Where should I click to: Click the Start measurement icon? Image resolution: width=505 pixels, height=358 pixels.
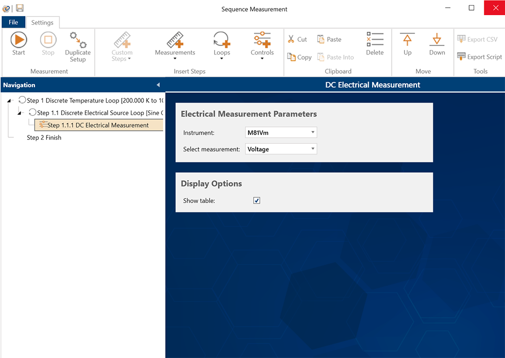tap(19, 40)
